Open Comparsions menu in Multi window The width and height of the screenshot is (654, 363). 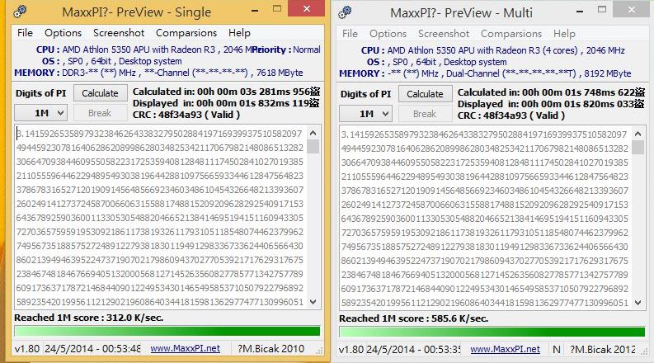pyautogui.click(x=511, y=33)
